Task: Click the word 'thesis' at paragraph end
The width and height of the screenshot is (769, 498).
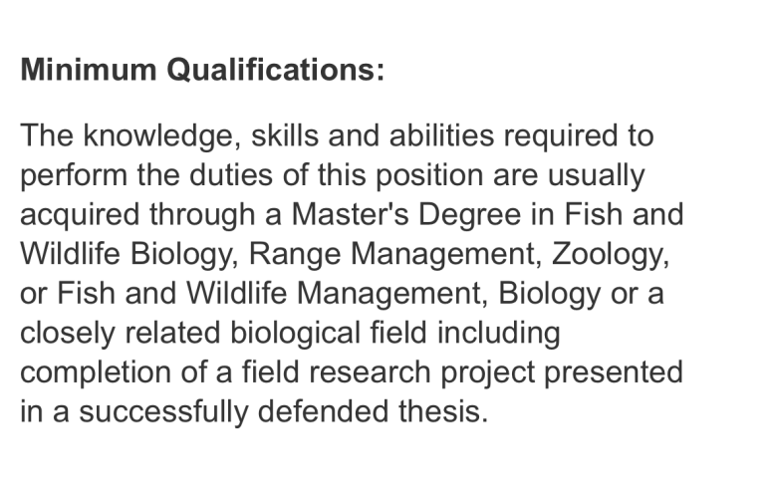Action: [x=443, y=411]
